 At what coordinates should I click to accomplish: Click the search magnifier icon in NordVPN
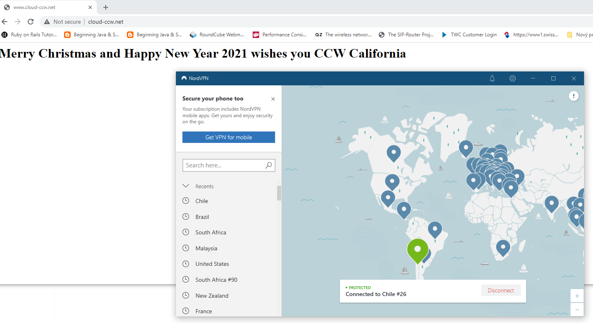269,165
